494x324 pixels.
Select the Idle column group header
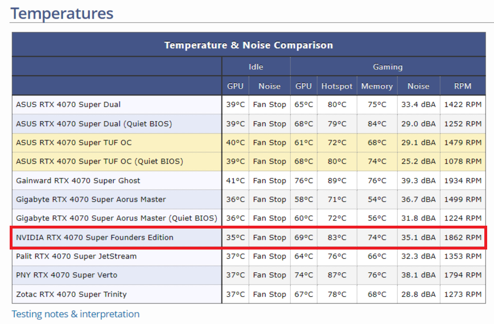tap(256, 67)
